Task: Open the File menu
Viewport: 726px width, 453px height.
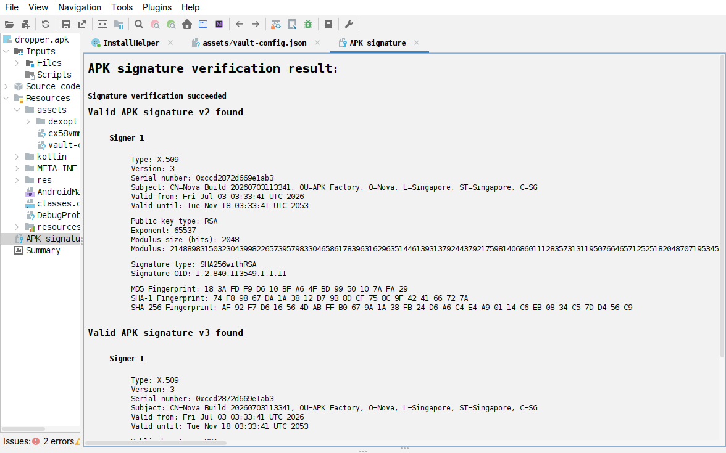Action: tap(12, 7)
